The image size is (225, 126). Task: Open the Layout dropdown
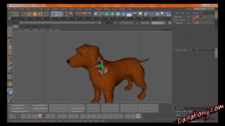click(204, 9)
